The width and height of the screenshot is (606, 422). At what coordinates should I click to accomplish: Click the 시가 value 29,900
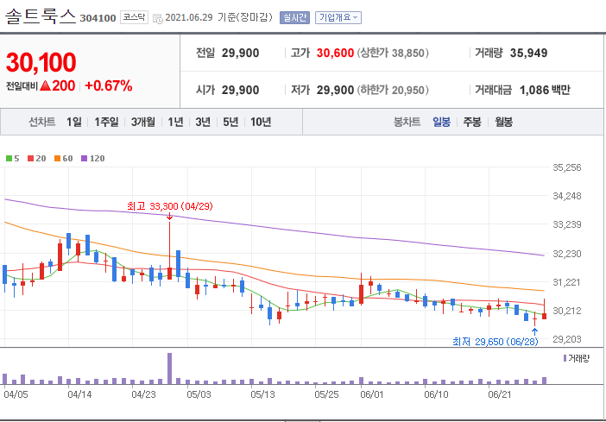tap(240, 90)
